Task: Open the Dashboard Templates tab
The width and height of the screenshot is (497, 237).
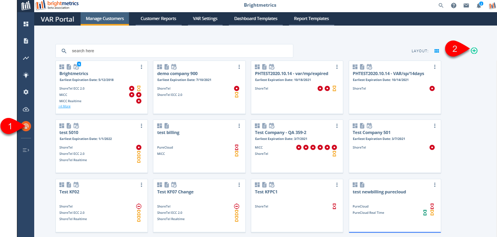Action: [x=256, y=18]
